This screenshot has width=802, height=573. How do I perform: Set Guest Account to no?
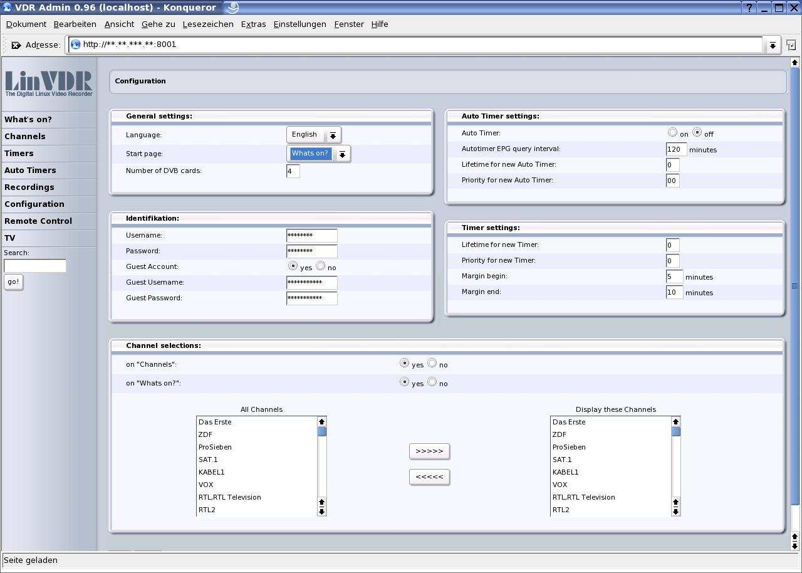(321, 266)
